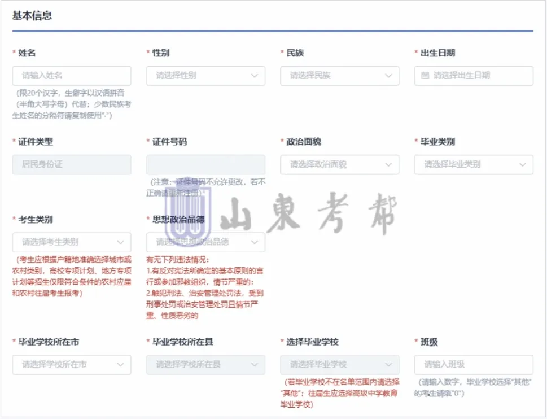Click the 证件号码 ID number field
Viewport: 547px width, 419px height.
pyautogui.click(x=205, y=165)
